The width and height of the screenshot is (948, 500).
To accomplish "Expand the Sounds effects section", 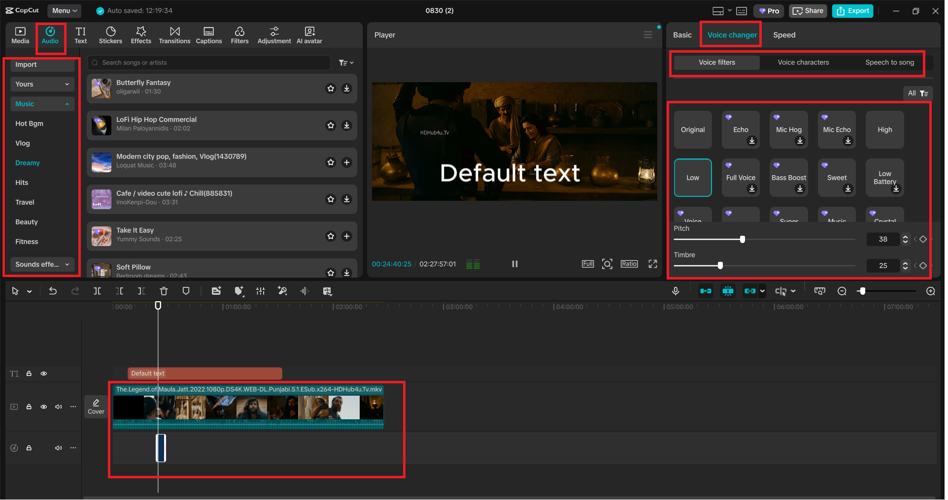I will coord(42,265).
